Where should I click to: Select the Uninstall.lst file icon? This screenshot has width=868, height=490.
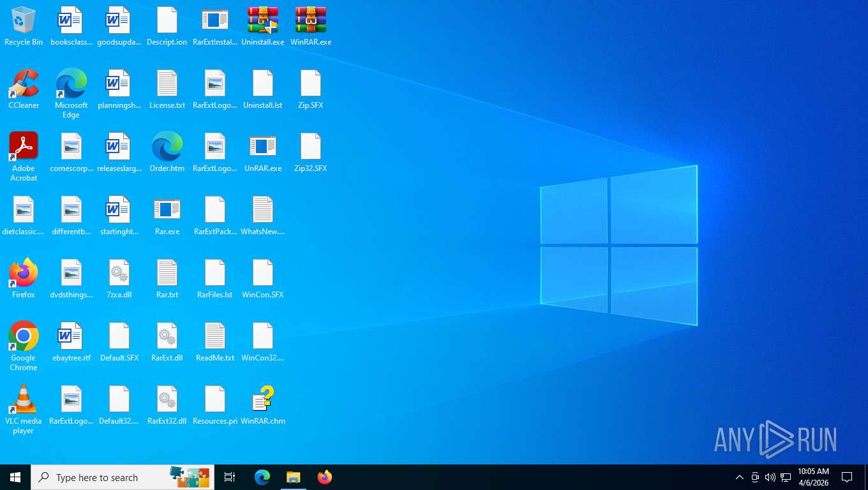263,90
